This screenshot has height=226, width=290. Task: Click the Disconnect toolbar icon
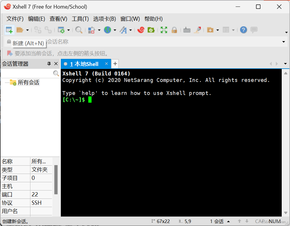[x=38, y=30]
